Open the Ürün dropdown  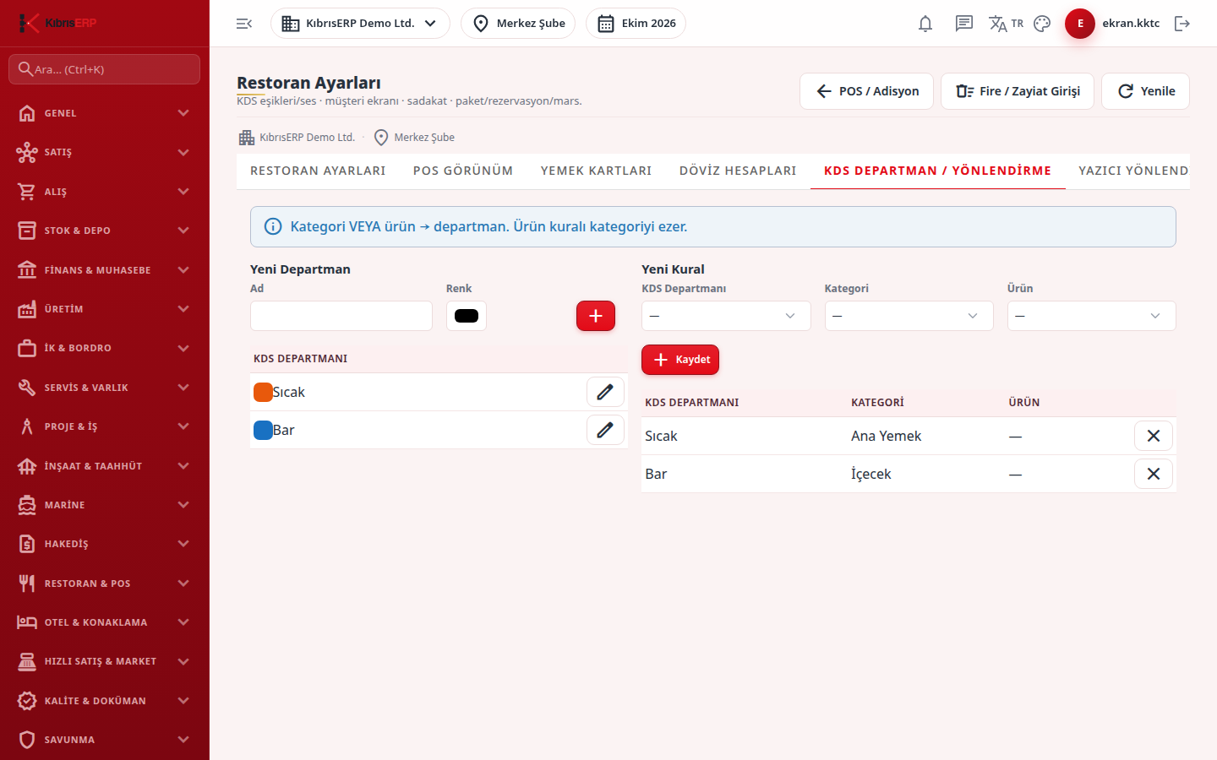click(x=1091, y=316)
